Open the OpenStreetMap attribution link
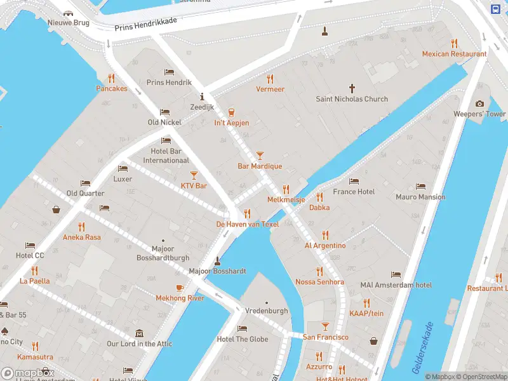 (483, 377)
